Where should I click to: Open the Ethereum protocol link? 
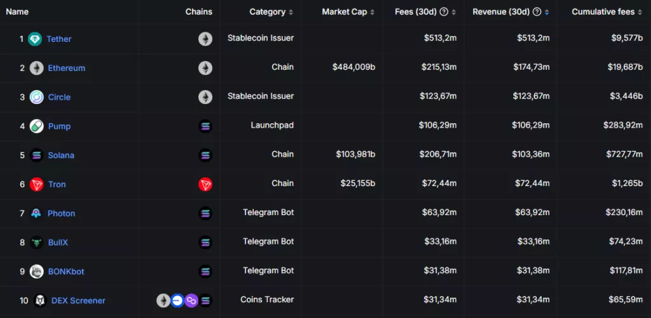pos(66,68)
